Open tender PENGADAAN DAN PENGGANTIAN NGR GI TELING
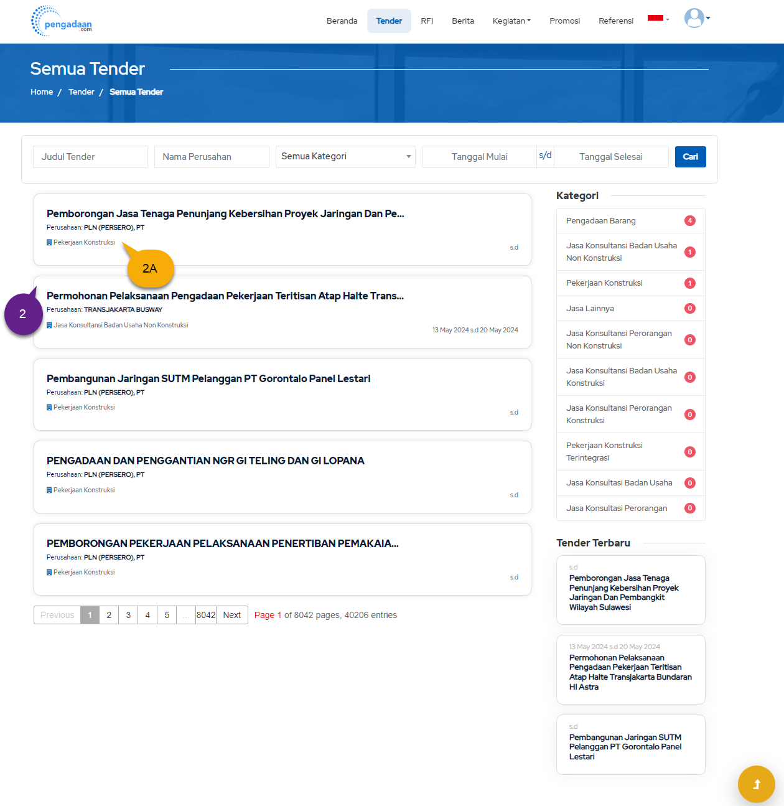 tap(205, 461)
